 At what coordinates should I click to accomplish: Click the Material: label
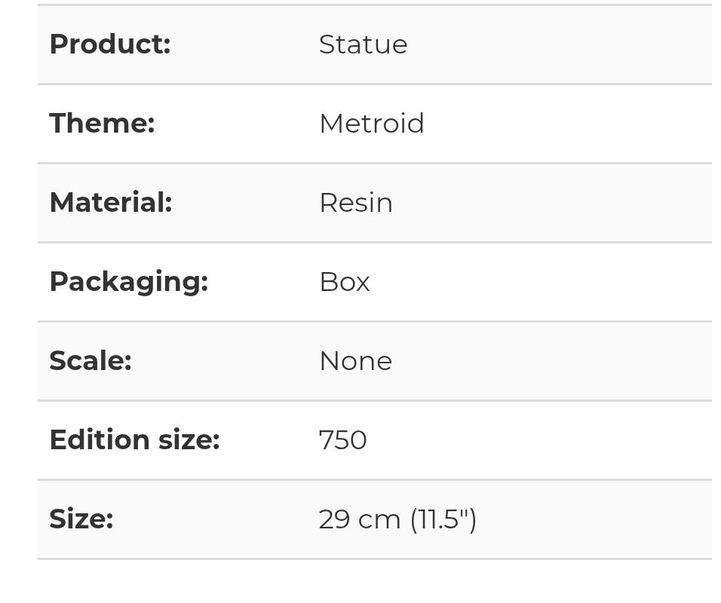tap(111, 203)
